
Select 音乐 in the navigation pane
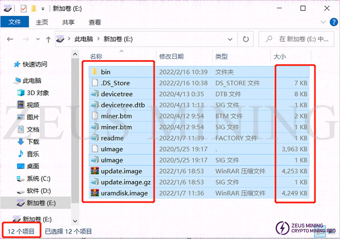(x=28, y=154)
